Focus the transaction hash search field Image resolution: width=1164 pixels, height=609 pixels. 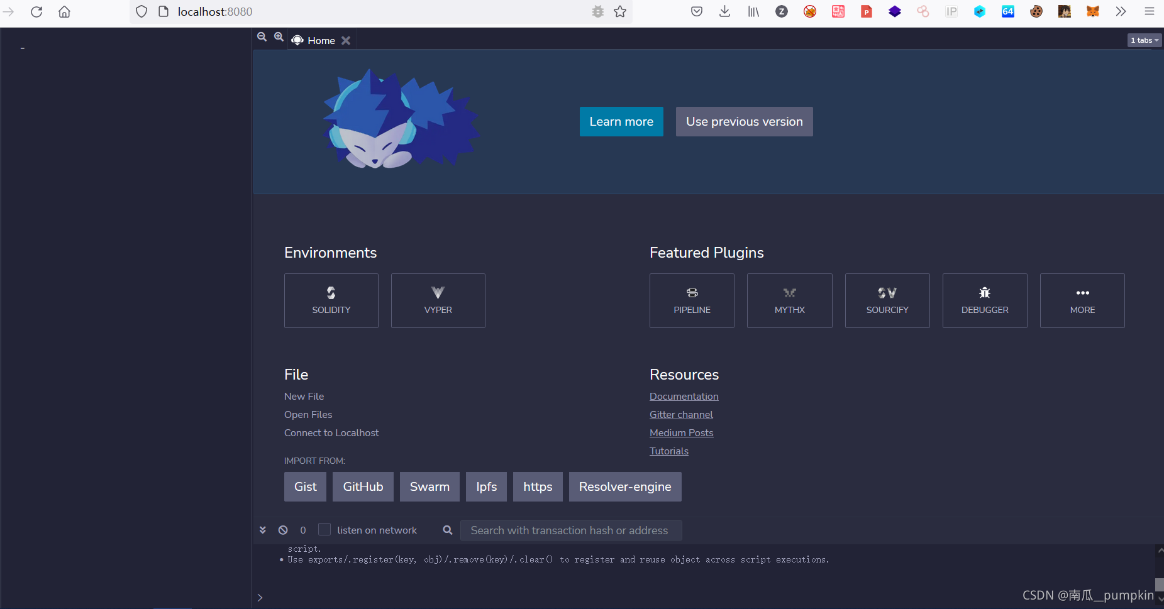point(571,530)
